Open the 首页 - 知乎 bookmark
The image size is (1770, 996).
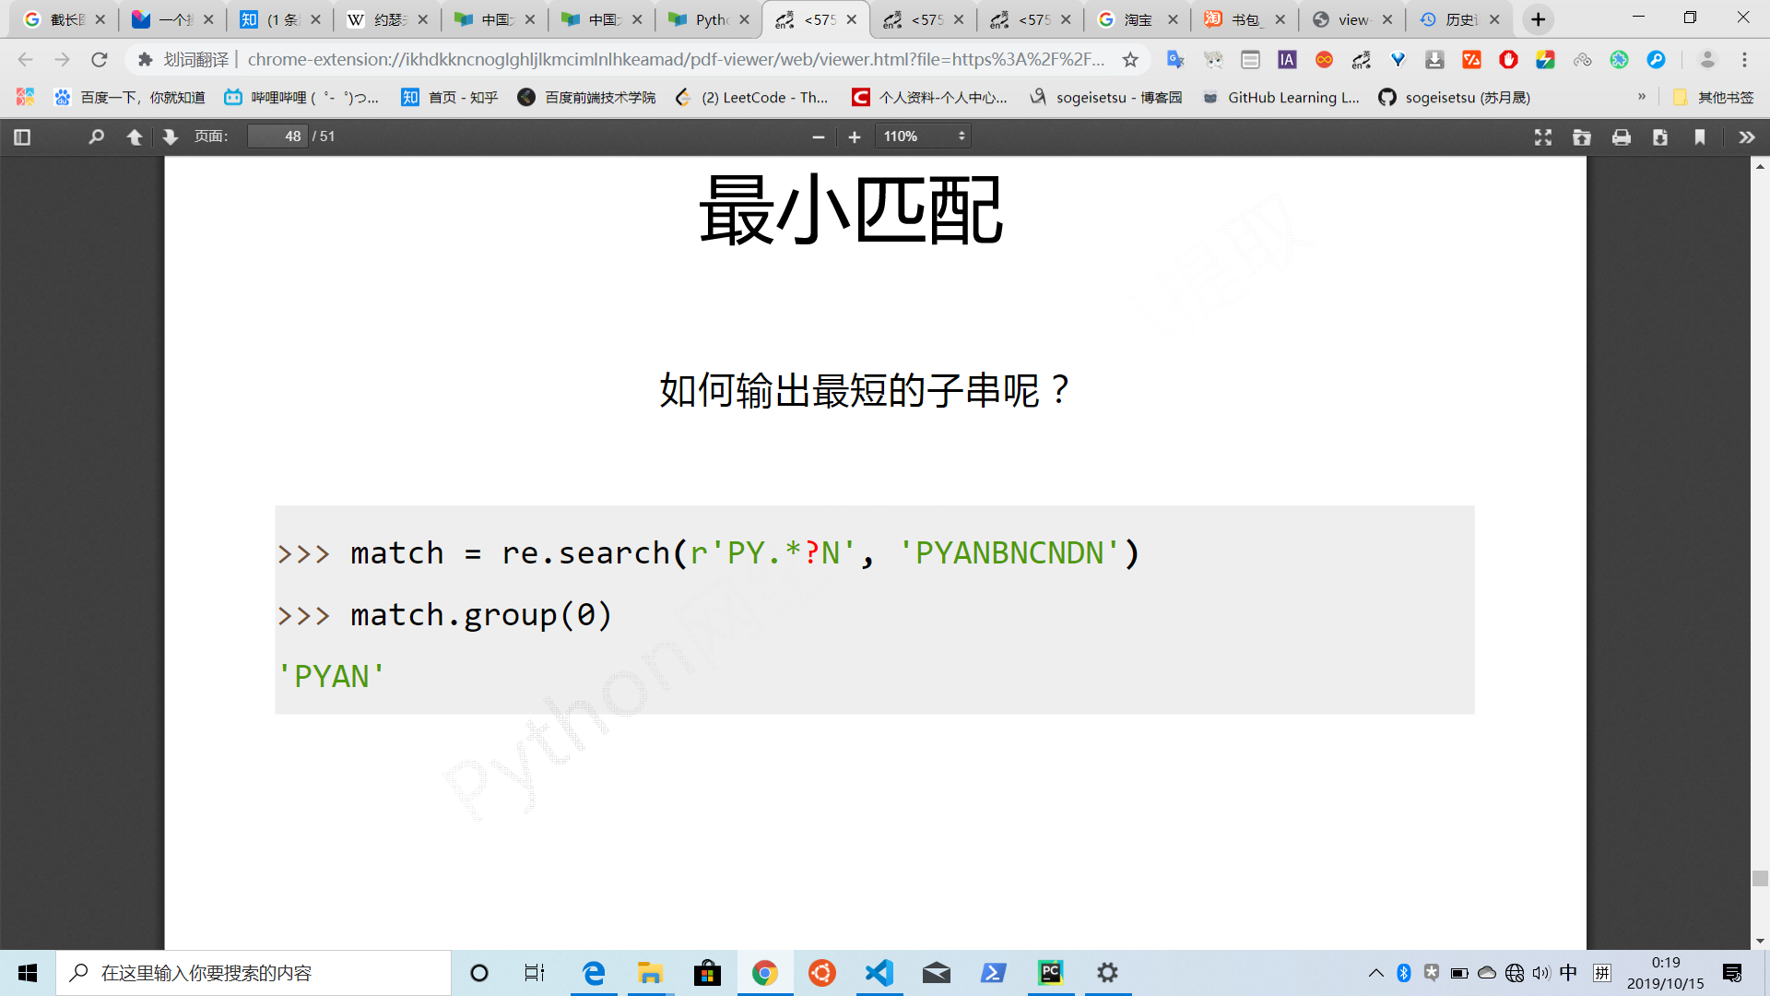pos(450,97)
